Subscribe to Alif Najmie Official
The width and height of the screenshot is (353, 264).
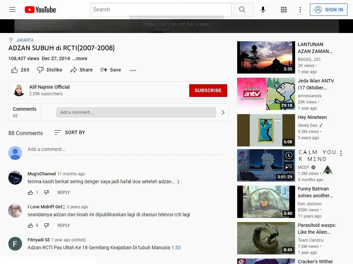coord(208,90)
